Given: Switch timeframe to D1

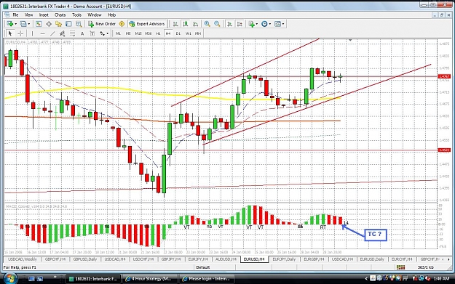Looking at the screenshot, I should pyautogui.click(x=178, y=33).
